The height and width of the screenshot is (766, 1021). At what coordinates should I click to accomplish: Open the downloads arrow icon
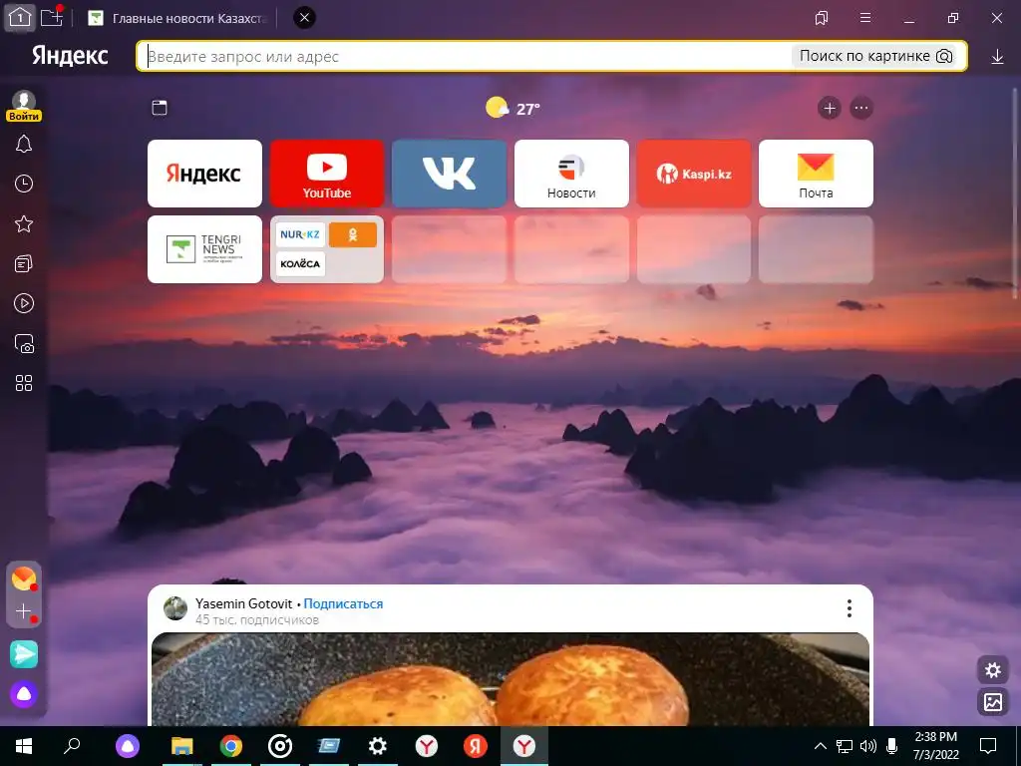pyautogui.click(x=997, y=57)
